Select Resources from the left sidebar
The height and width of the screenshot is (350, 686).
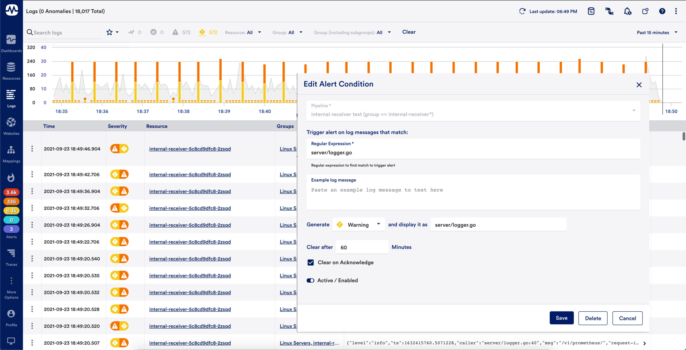tap(11, 71)
